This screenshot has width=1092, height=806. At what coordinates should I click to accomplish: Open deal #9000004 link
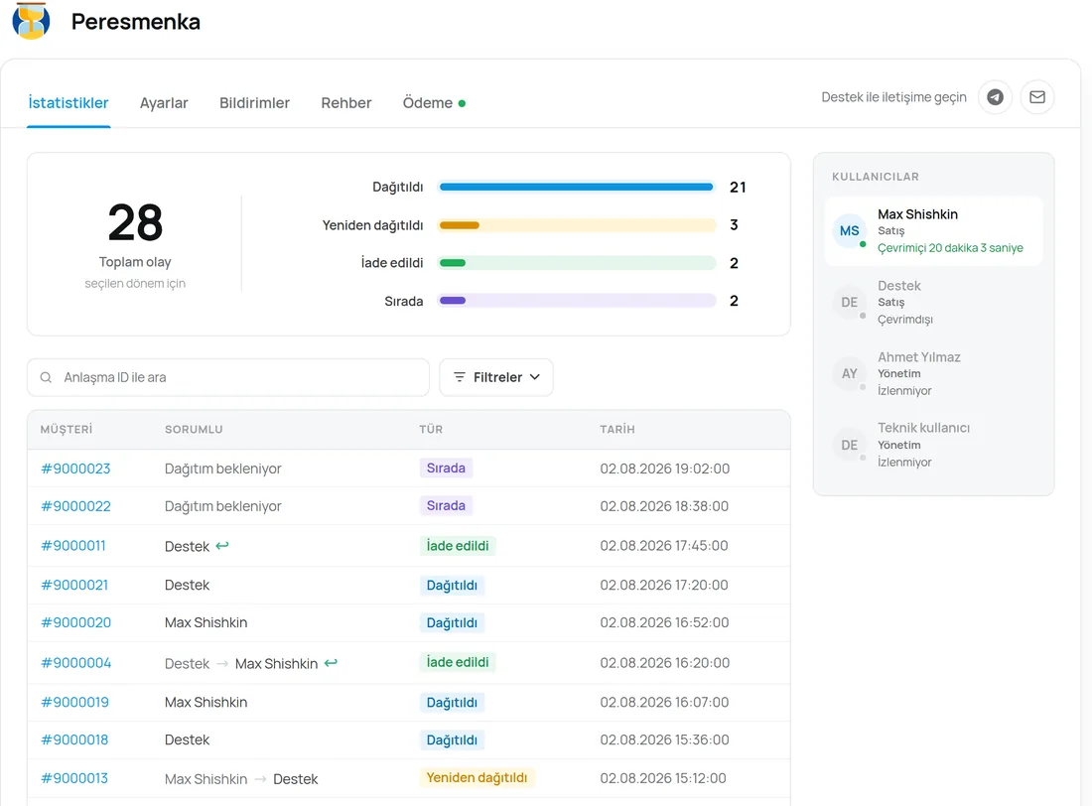click(x=75, y=662)
